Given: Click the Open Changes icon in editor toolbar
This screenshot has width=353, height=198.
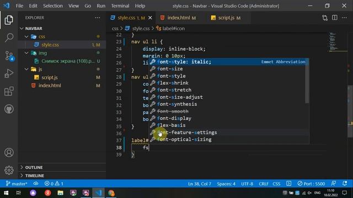Looking at the screenshot, I should pyautogui.click(x=325, y=18).
